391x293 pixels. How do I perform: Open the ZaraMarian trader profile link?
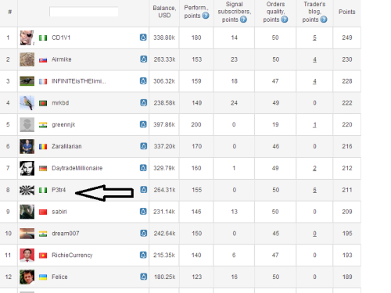[x=66, y=146]
